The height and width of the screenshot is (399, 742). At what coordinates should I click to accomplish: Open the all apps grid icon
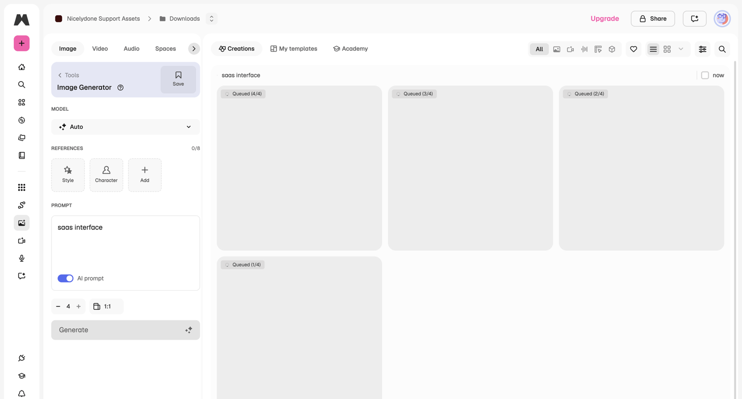22,187
